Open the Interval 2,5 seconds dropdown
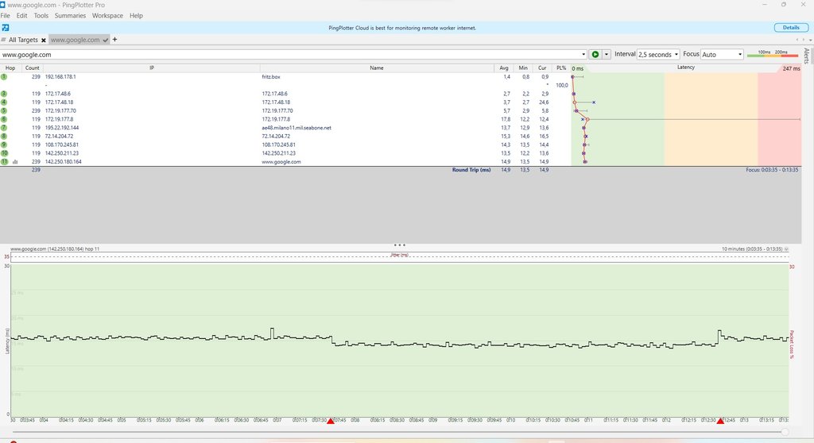Viewport: 814px width, 443px height. pyautogui.click(x=658, y=55)
